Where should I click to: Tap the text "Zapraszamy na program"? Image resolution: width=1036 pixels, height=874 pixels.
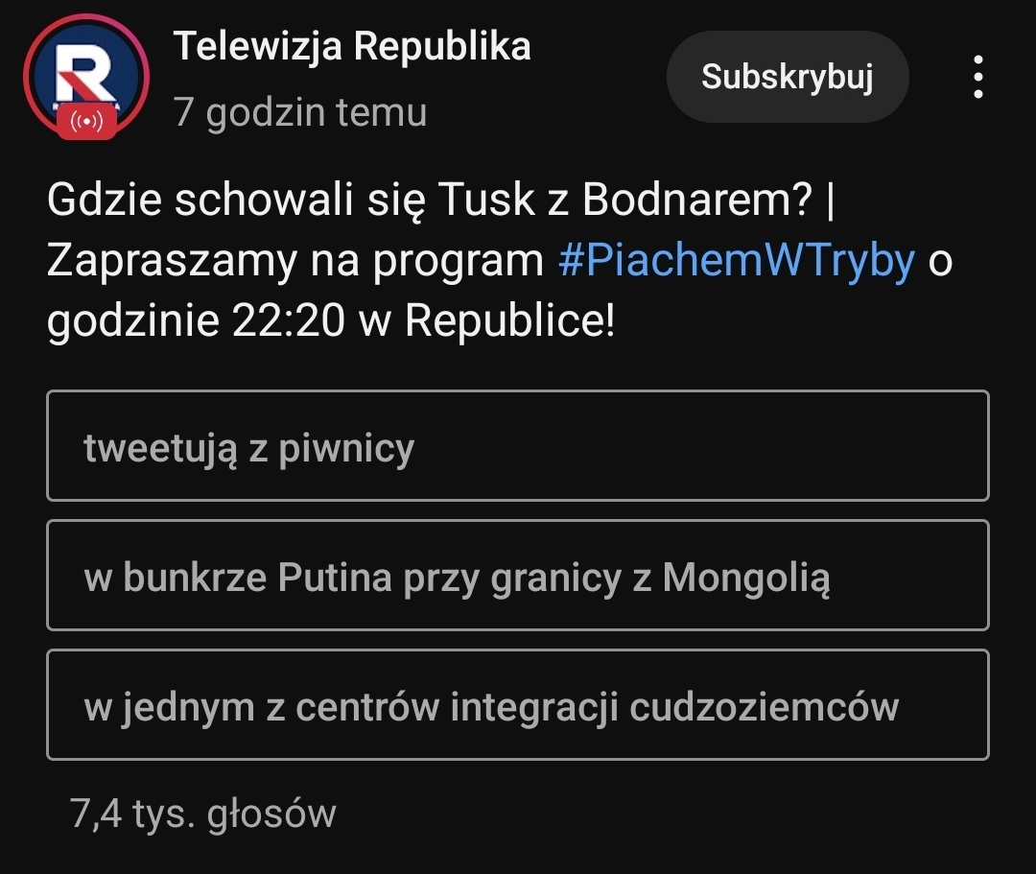295,261
